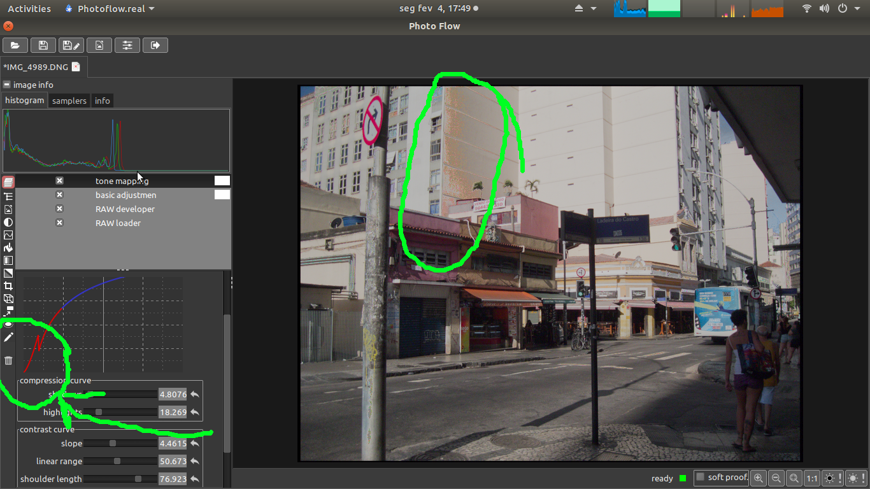The image size is (870, 489).
Task: Enable the soft proof checkbox
Action: 701,478
